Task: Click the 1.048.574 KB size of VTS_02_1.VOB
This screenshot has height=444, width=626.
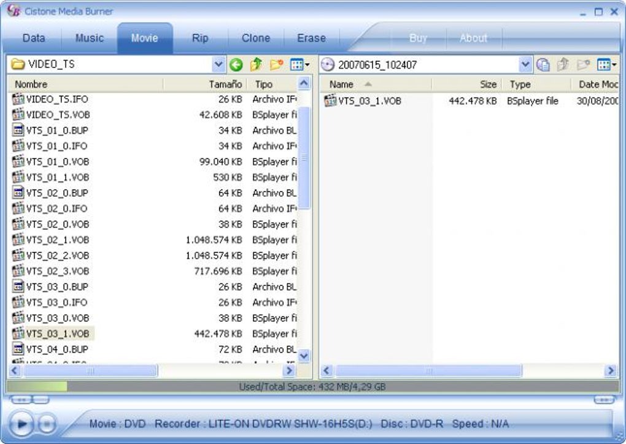Action: [x=214, y=240]
